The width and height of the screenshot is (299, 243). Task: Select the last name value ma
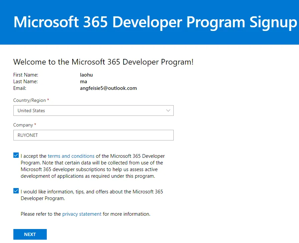pyautogui.click(x=84, y=82)
